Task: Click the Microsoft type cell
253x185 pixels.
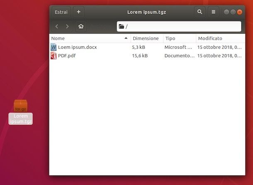Action: (178, 47)
